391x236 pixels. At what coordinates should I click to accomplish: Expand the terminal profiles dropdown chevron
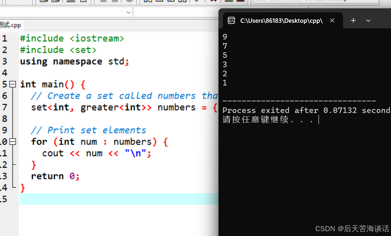pyautogui.click(x=368, y=20)
